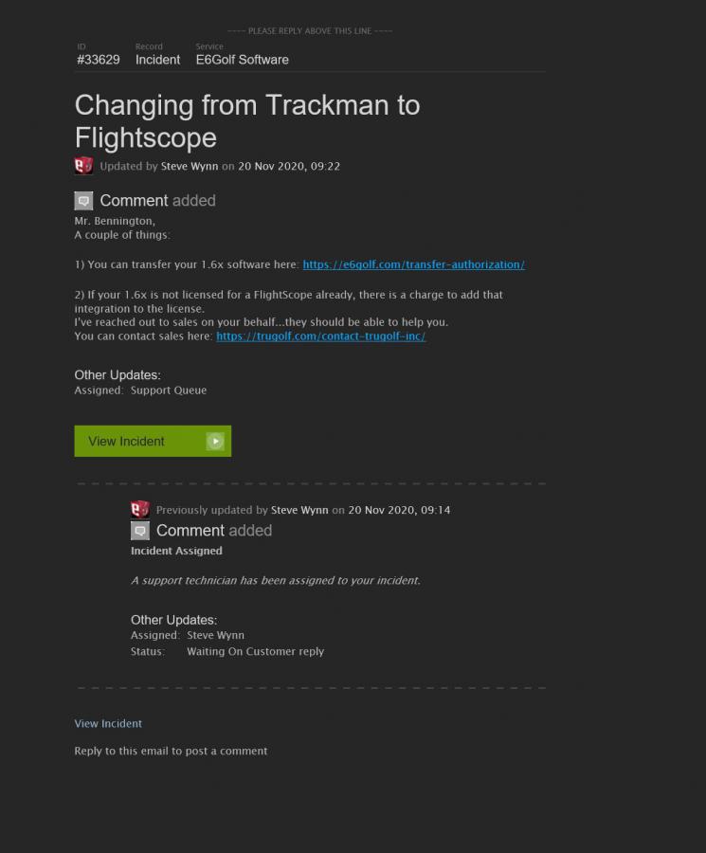This screenshot has height=853, width=706.
Task: Click the E6Golf Software service label
Action: tap(242, 60)
